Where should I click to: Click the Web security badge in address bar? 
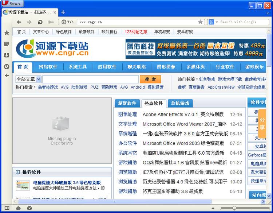[x=68, y=22]
